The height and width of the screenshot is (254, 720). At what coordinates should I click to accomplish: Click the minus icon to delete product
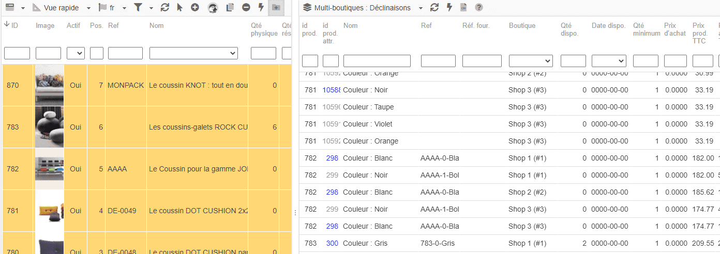[x=246, y=8]
